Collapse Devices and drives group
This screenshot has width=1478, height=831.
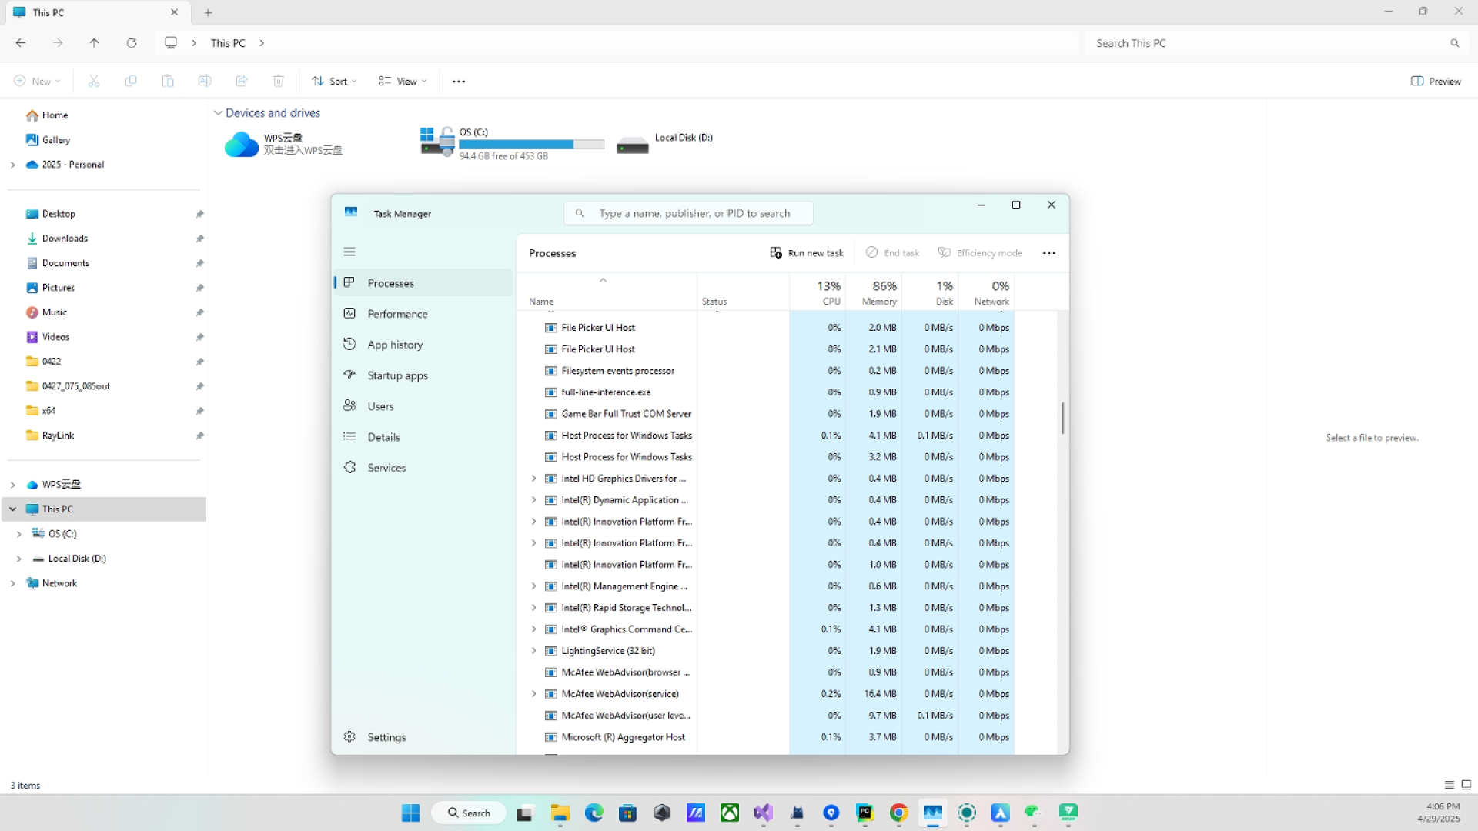tap(218, 113)
